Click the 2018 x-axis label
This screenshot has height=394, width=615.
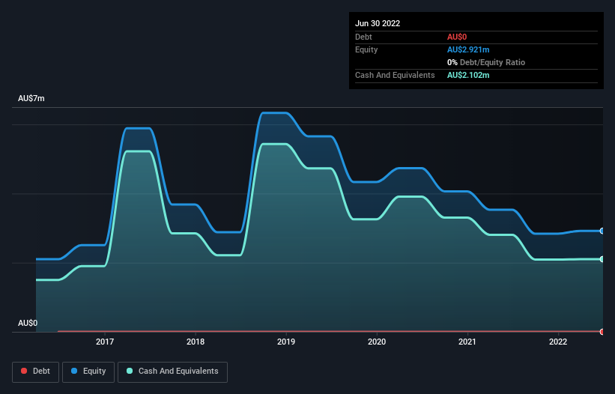196,342
